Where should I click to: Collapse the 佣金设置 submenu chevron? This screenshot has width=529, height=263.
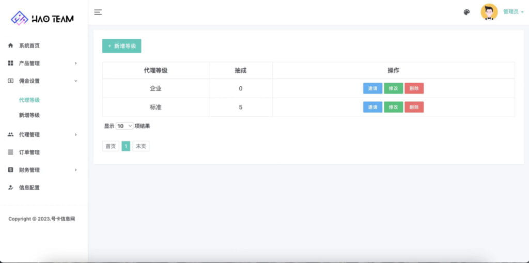coord(75,81)
